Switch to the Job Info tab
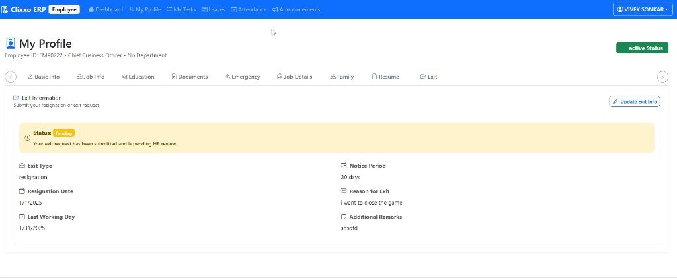Viewport: 677px width, 278px height. pyautogui.click(x=91, y=77)
